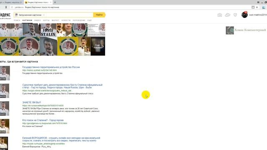Select the active Яндекс.Картинки browser tab
The image size is (267, 150).
[38, 2]
